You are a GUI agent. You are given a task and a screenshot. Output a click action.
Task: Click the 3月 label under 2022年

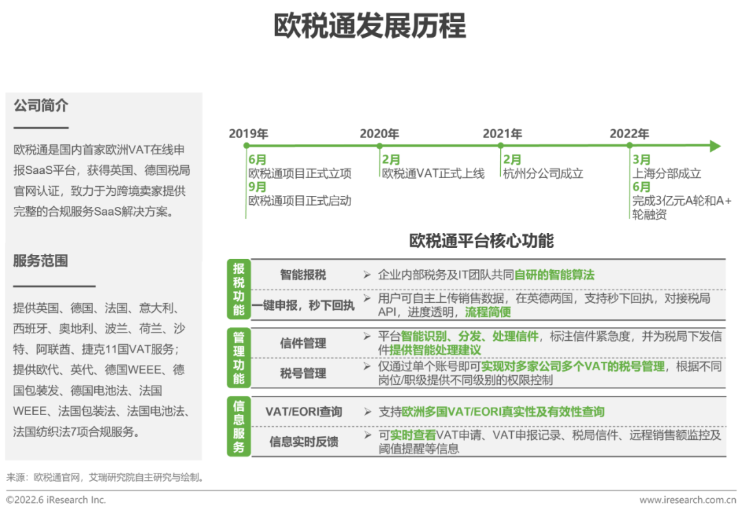(x=642, y=160)
